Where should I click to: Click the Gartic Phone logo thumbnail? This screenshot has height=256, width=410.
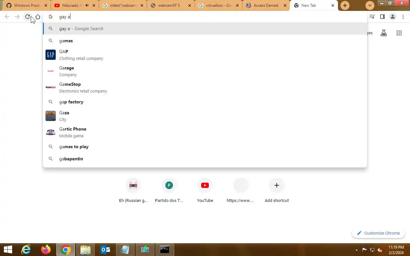[x=51, y=132]
